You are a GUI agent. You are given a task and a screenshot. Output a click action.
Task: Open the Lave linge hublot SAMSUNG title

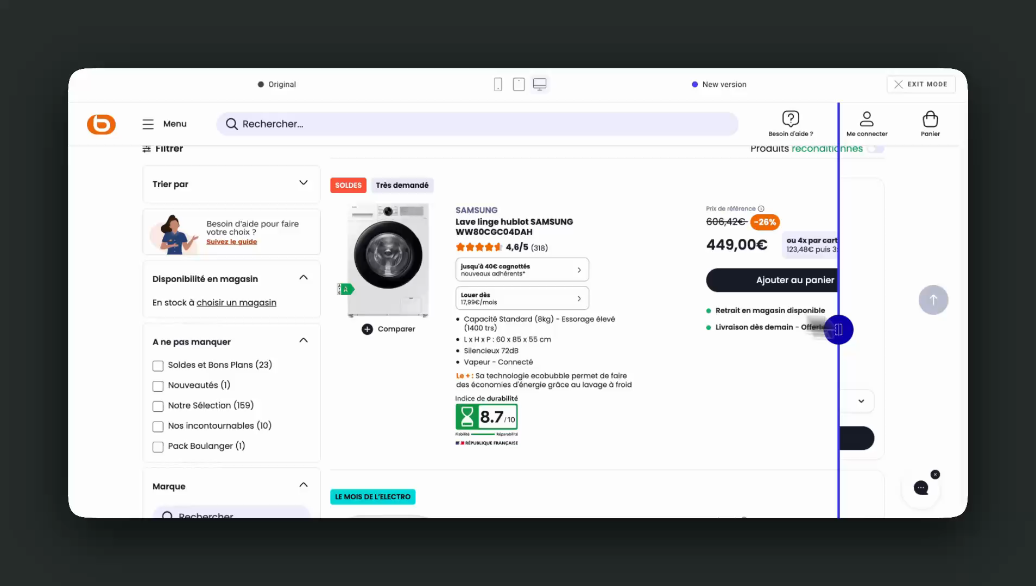click(x=514, y=227)
